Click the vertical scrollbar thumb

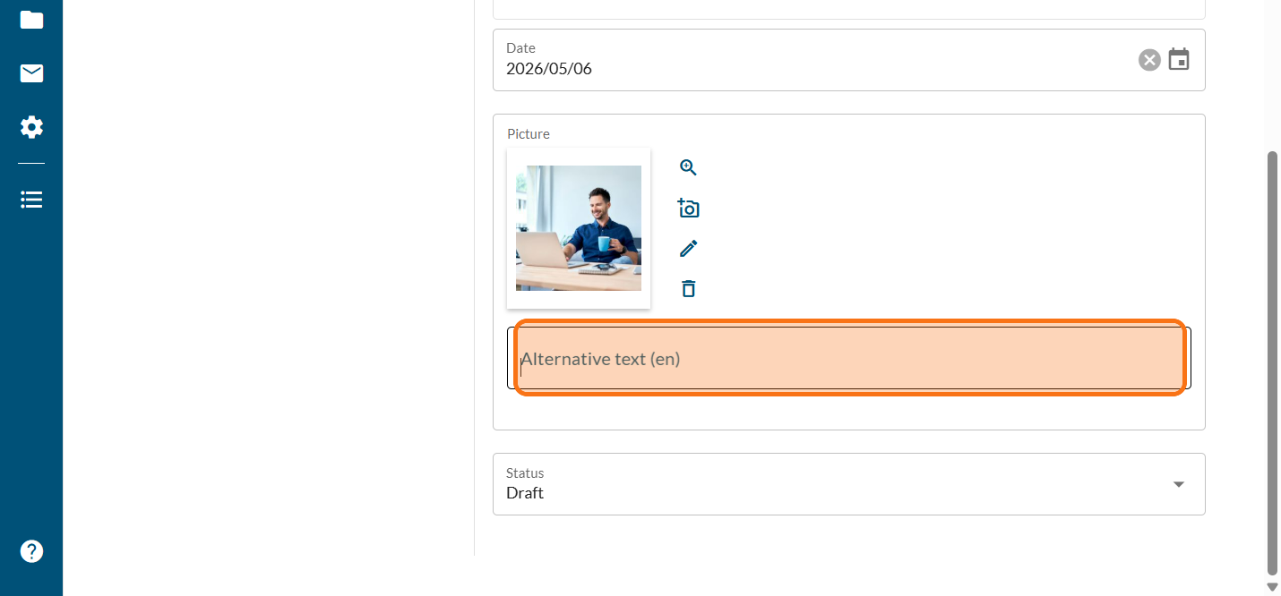[x=1272, y=362]
